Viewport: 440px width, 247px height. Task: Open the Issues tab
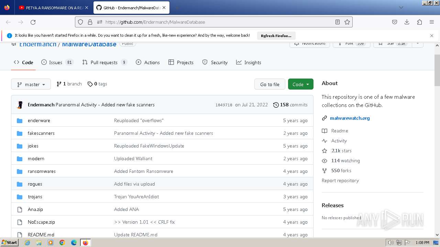(57, 62)
